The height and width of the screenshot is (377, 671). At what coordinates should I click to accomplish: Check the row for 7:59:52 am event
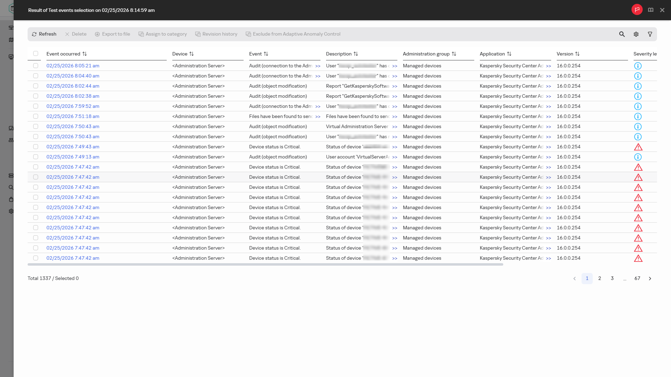[x=36, y=106]
